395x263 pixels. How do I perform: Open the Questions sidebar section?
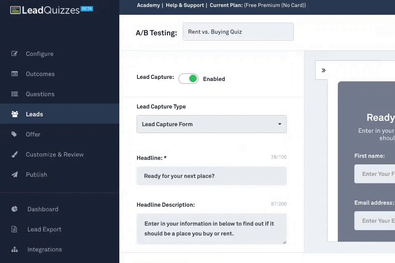tap(40, 94)
